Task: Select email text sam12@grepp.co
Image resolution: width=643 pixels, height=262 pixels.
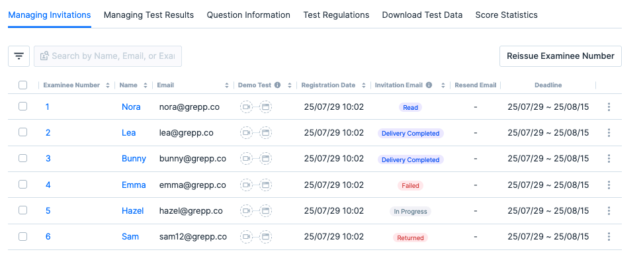Action: 193,237
